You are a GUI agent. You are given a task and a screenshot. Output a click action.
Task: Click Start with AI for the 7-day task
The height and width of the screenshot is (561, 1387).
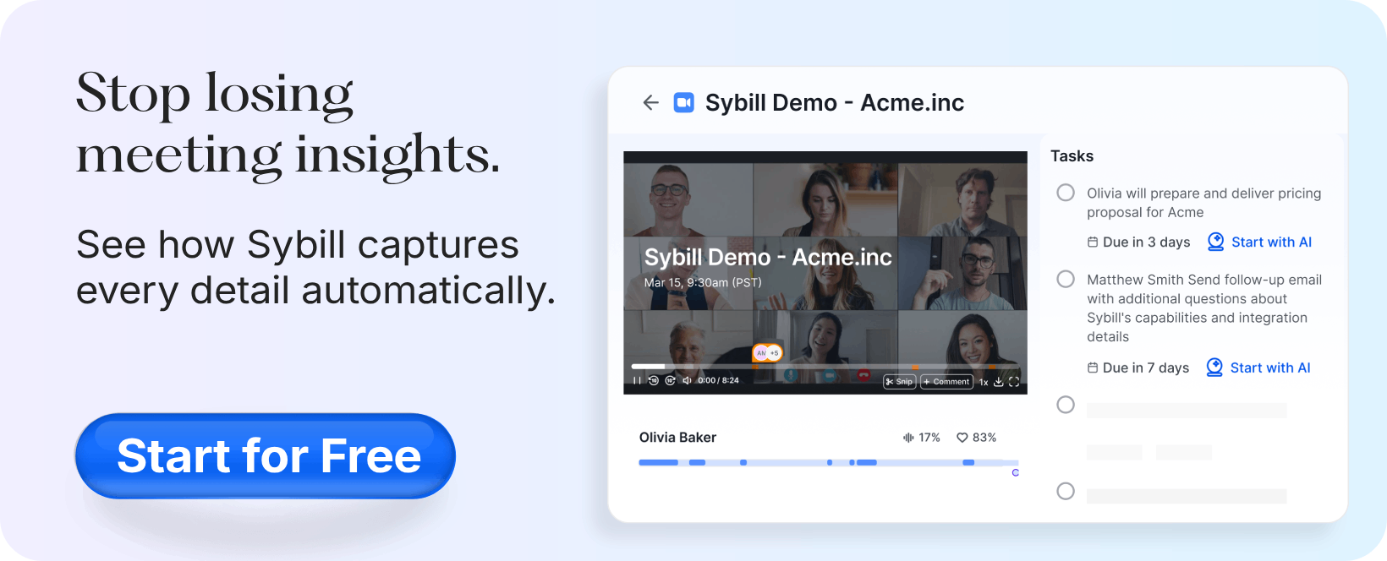pos(1270,368)
